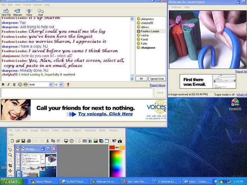Screen dimensions: 247x185
Task: Open Webcam menu in webcam window
Action: (x=176, y=7)
